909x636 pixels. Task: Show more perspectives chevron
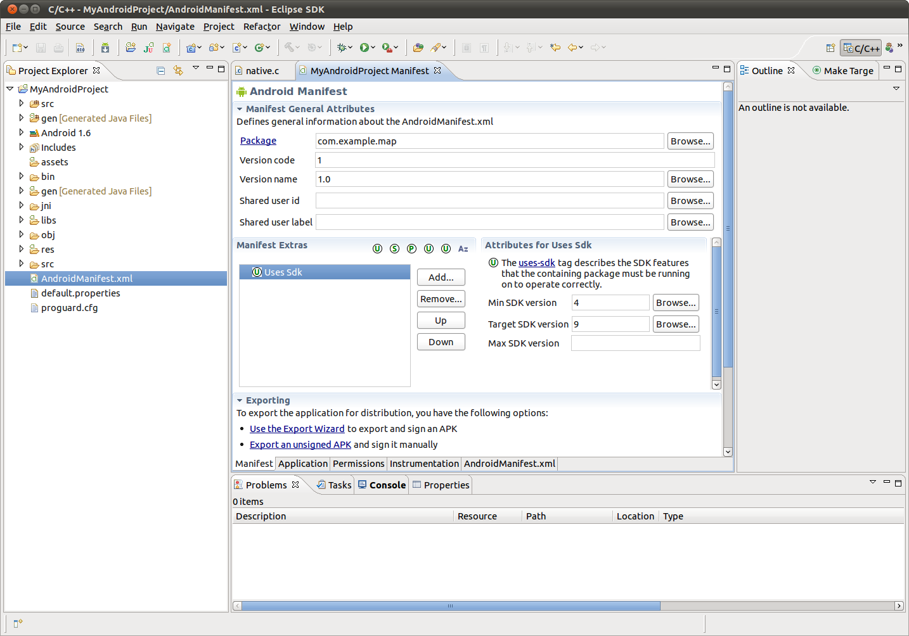pos(900,45)
